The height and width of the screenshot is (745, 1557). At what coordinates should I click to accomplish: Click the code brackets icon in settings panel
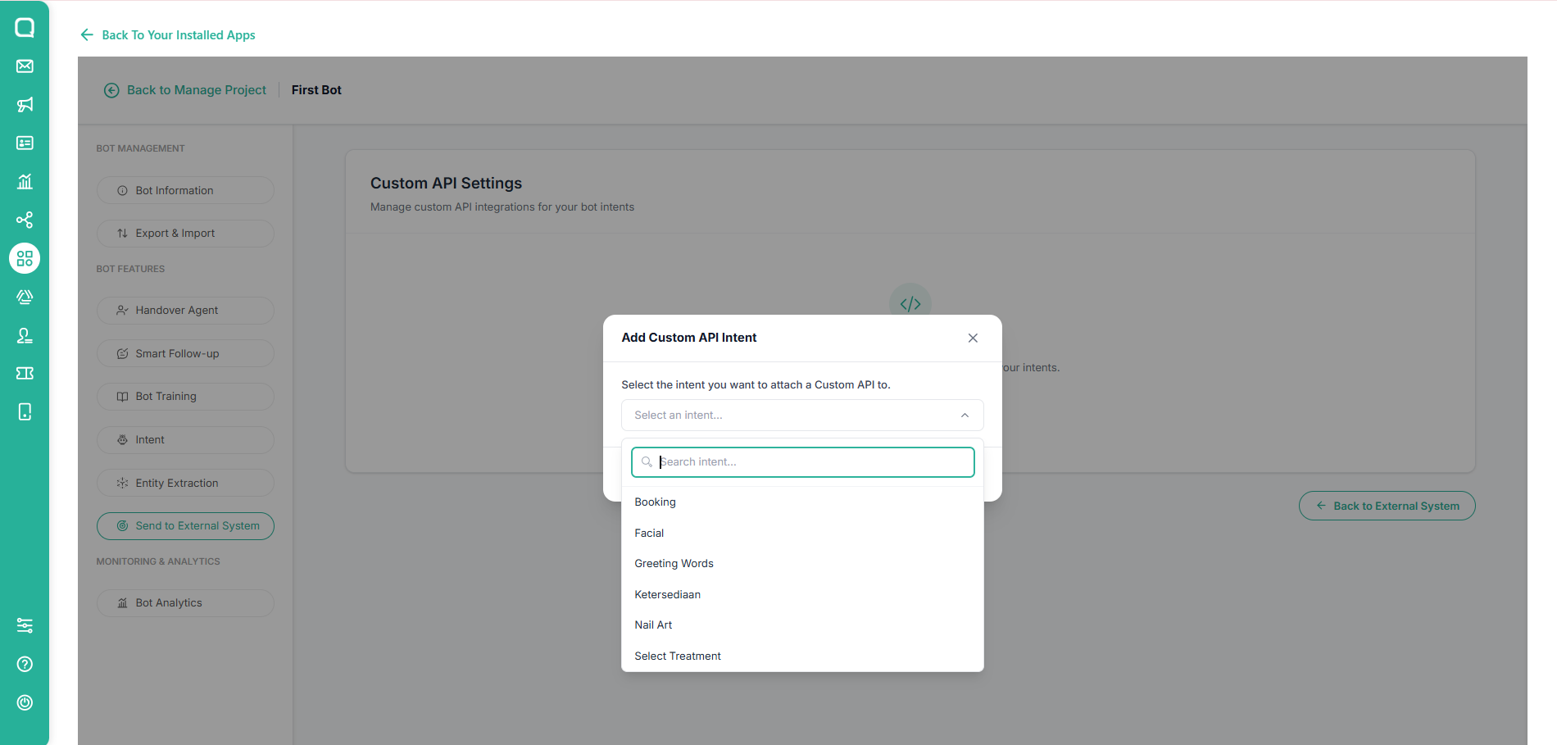pos(910,304)
